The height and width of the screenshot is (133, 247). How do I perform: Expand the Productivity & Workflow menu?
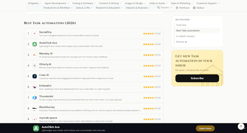coord(58,8)
